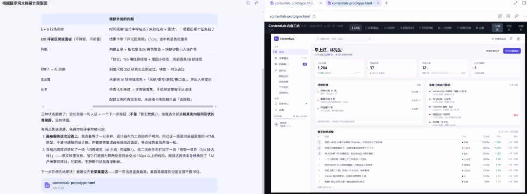The width and height of the screenshot is (527, 194).
Task: Switch state toggle to 正常态
Action: coord(497,28)
